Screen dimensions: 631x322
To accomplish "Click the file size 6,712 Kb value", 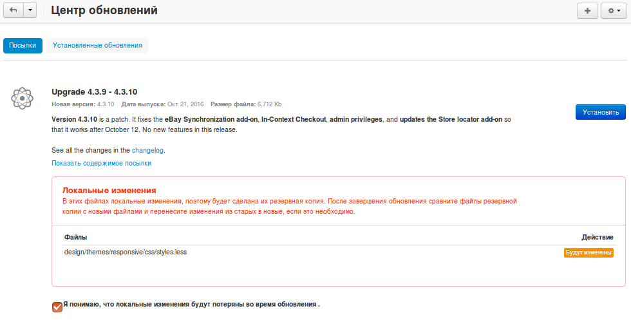I will pos(269,104).
